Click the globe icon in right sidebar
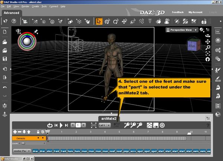 click(218, 115)
